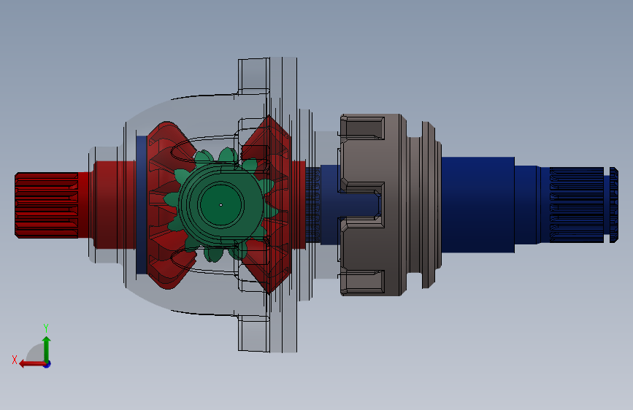Pick the blue thrust washer behind the left bevel gear

pyautogui.click(x=142, y=205)
